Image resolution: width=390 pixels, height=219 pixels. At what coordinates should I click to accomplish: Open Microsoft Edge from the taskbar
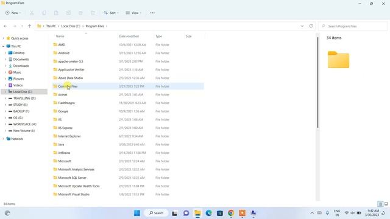[x=208, y=213]
